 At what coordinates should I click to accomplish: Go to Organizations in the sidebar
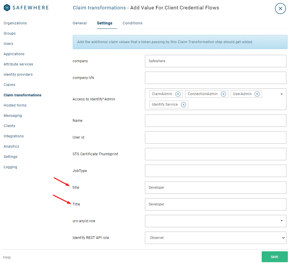point(15,23)
